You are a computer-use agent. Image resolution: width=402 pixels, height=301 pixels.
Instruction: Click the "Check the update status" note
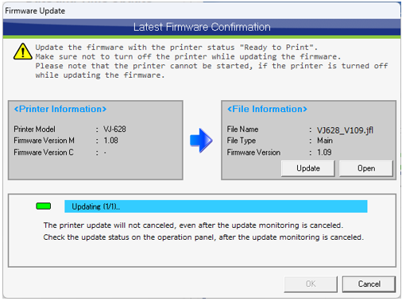point(203,237)
